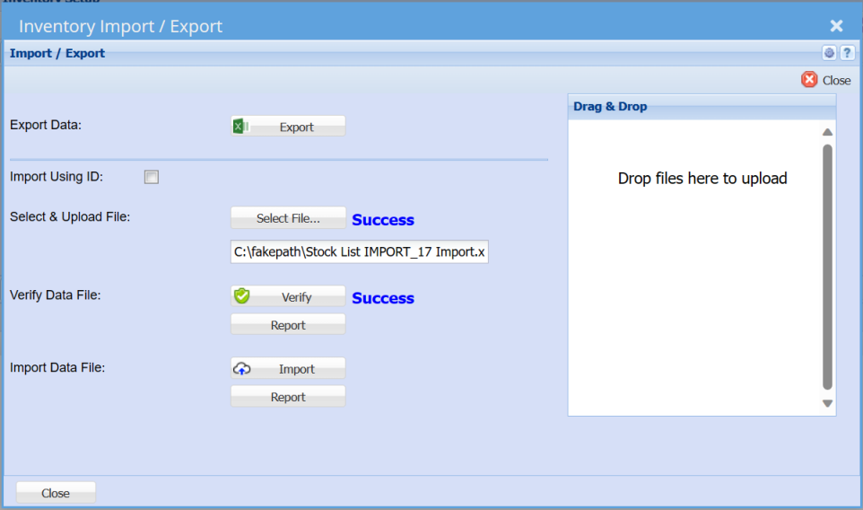863x510 pixels.
Task: Click the cloud upload Import icon
Action: click(x=241, y=368)
